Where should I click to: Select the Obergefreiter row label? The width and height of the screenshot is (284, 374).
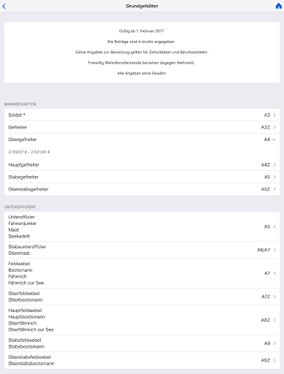tap(23, 140)
